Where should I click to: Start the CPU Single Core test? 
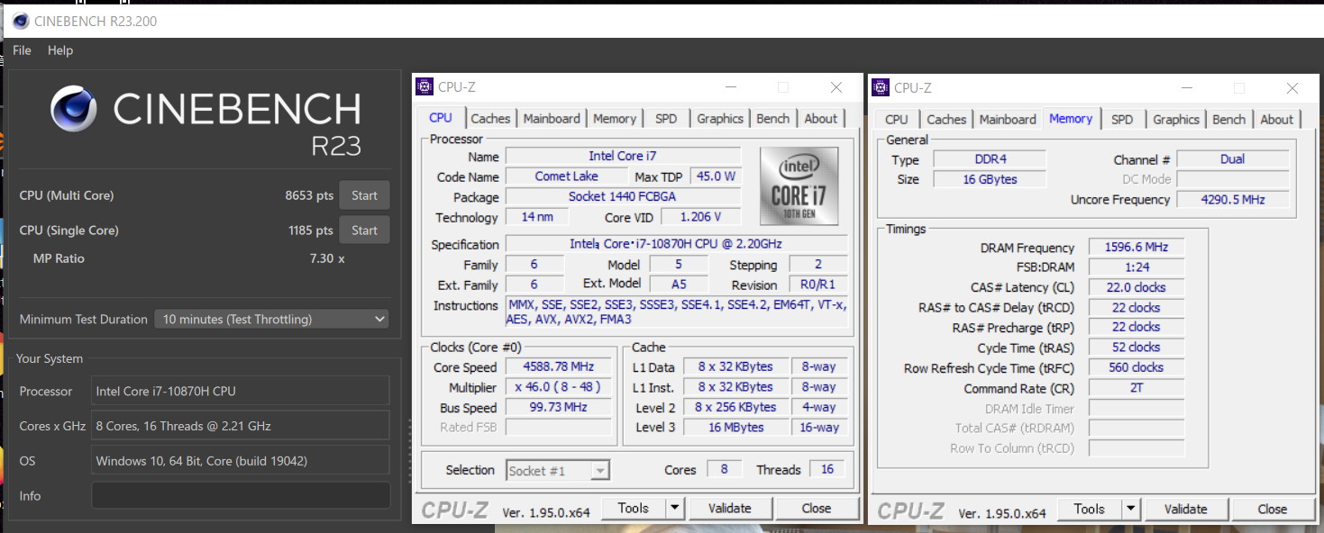(364, 230)
